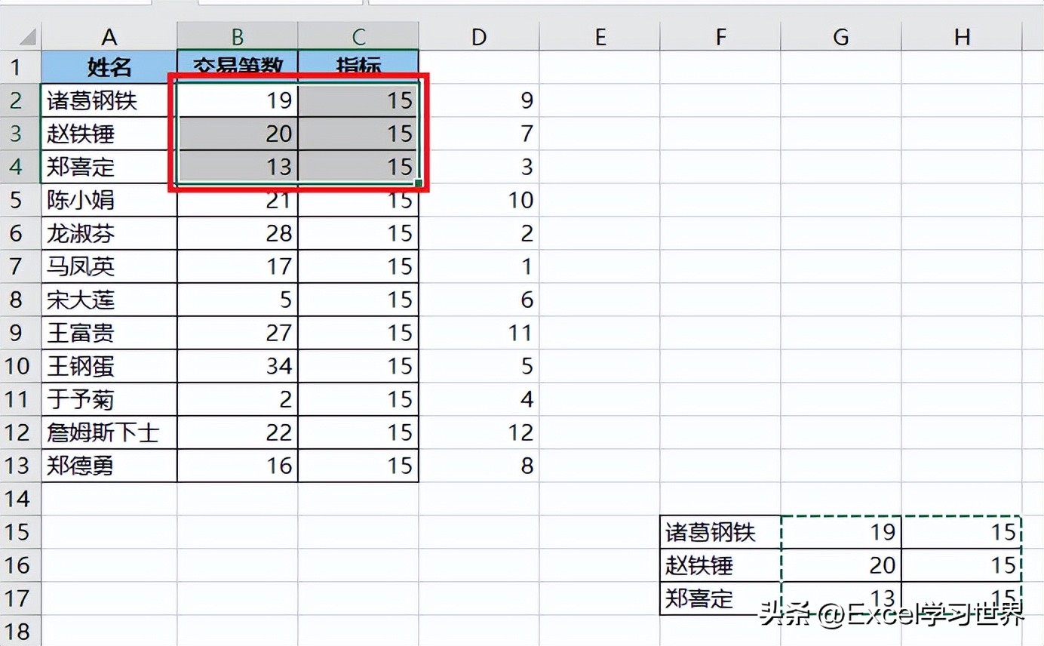1044x646 pixels.
Task: Click the 姓名 header cell
Action: [x=109, y=66]
